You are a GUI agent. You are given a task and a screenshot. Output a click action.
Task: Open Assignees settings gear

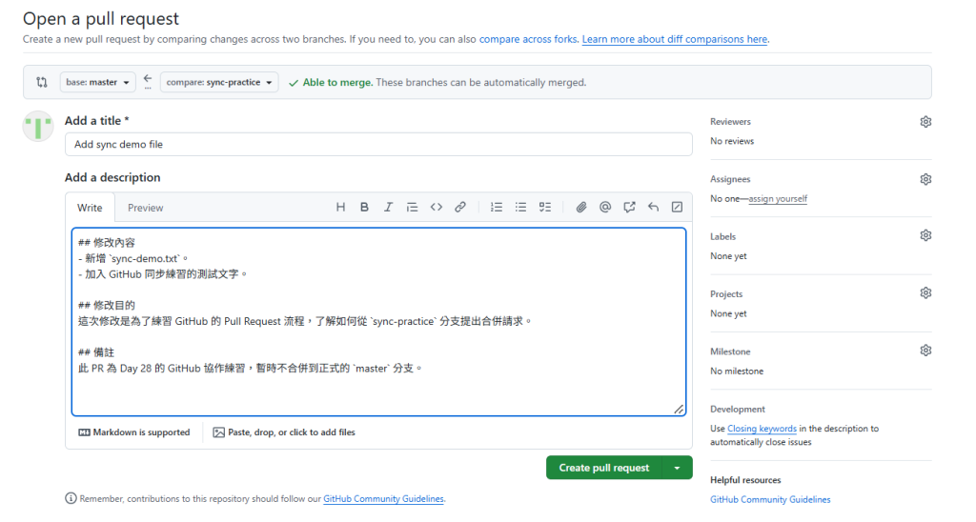pos(925,179)
